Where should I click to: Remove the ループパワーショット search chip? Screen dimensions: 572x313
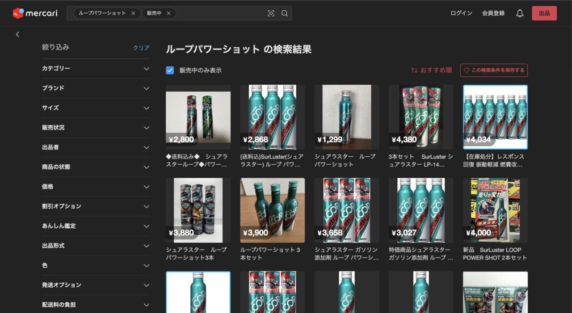[x=133, y=13]
